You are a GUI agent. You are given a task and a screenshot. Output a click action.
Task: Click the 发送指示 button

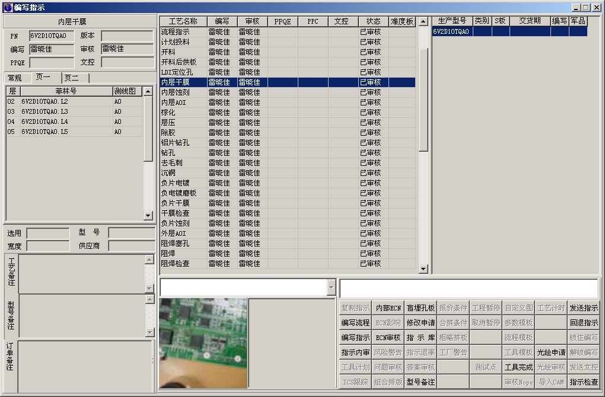(584, 308)
